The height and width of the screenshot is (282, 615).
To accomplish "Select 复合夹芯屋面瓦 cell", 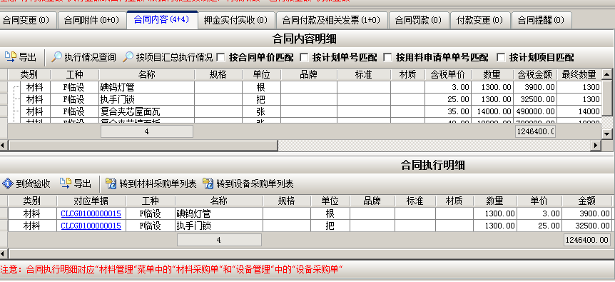I will pos(147,111).
